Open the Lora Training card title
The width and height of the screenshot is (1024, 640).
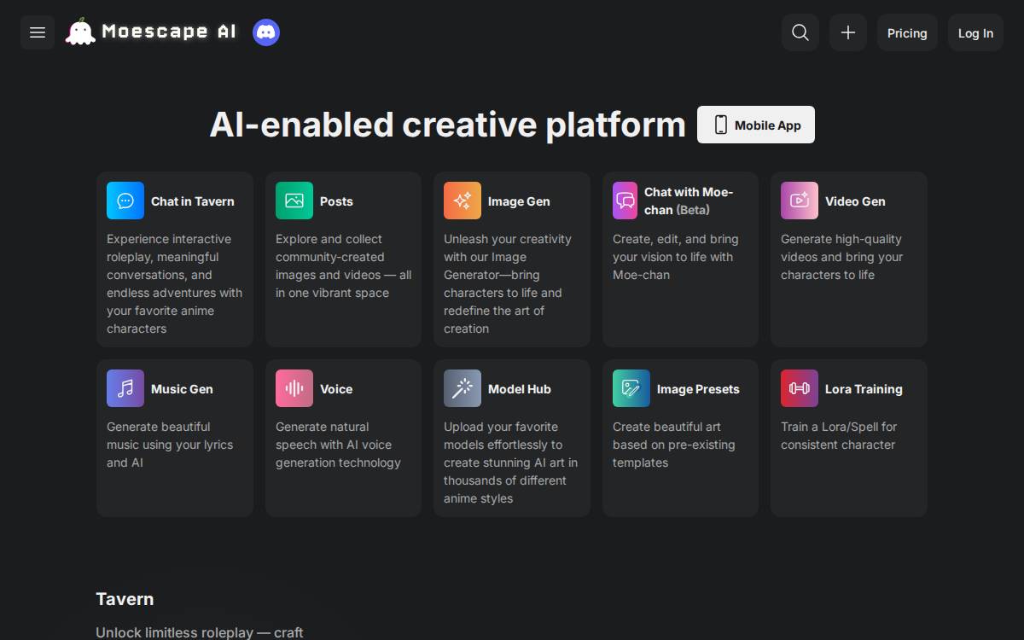(x=864, y=389)
